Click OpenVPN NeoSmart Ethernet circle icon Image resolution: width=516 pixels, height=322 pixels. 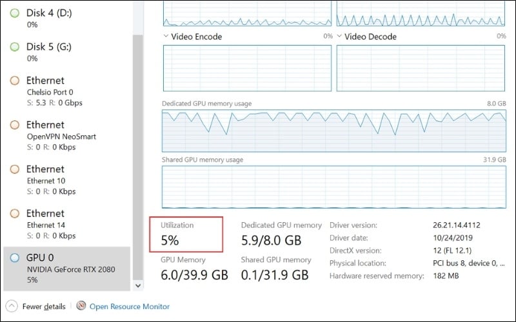coord(14,125)
